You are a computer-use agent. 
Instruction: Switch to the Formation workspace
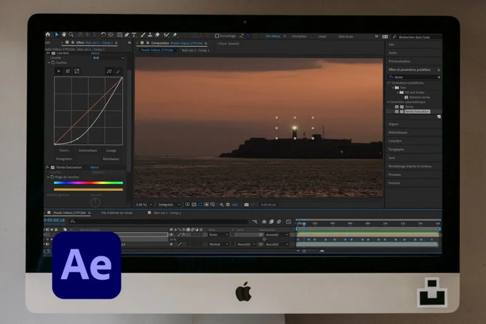point(299,36)
